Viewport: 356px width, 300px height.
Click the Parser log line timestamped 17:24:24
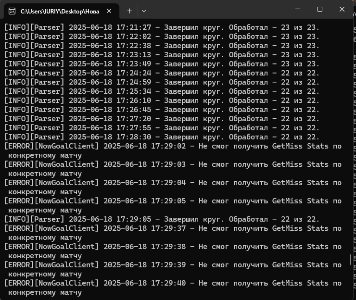coord(162,73)
